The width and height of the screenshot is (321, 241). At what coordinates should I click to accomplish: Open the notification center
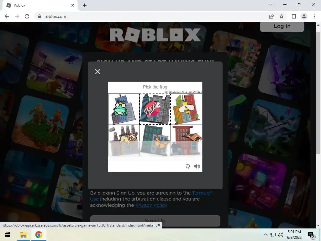tap(311, 235)
